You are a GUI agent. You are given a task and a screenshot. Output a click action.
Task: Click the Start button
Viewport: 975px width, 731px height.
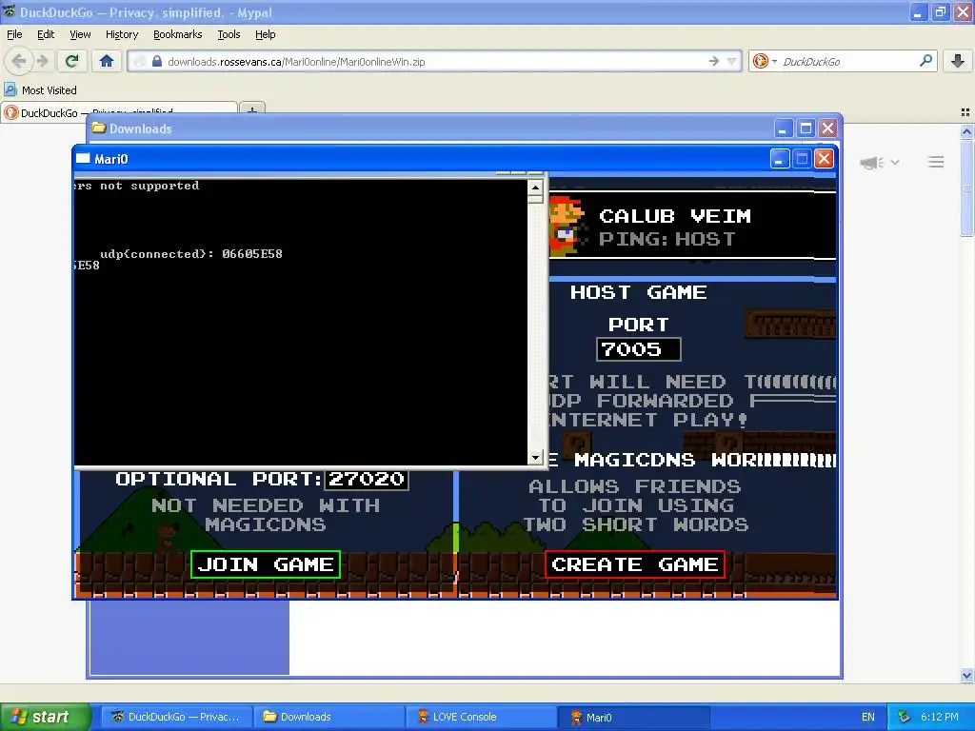[x=44, y=717]
